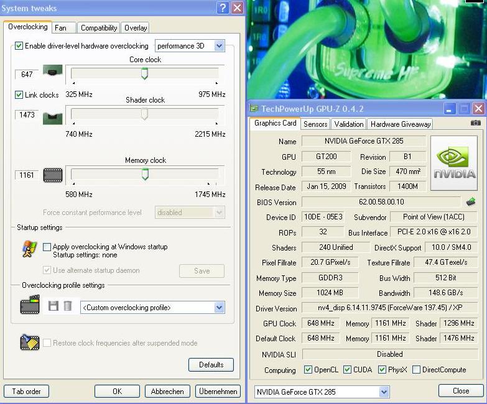Image resolution: width=487 pixels, height=404 pixels.
Task: Click the Core clock slider handle
Action: (144, 73)
